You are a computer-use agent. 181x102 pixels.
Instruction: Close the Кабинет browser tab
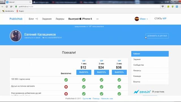(30, 2)
